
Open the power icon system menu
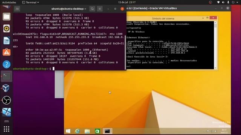click(x=233, y=2)
